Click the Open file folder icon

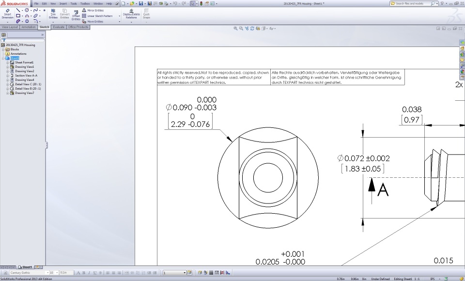tap(132, 3)
